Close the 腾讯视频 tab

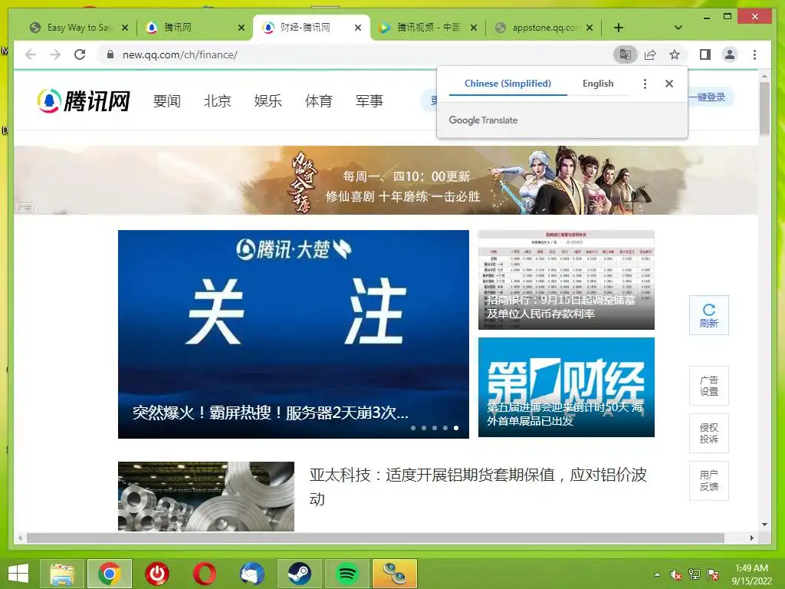pos(474,28)
